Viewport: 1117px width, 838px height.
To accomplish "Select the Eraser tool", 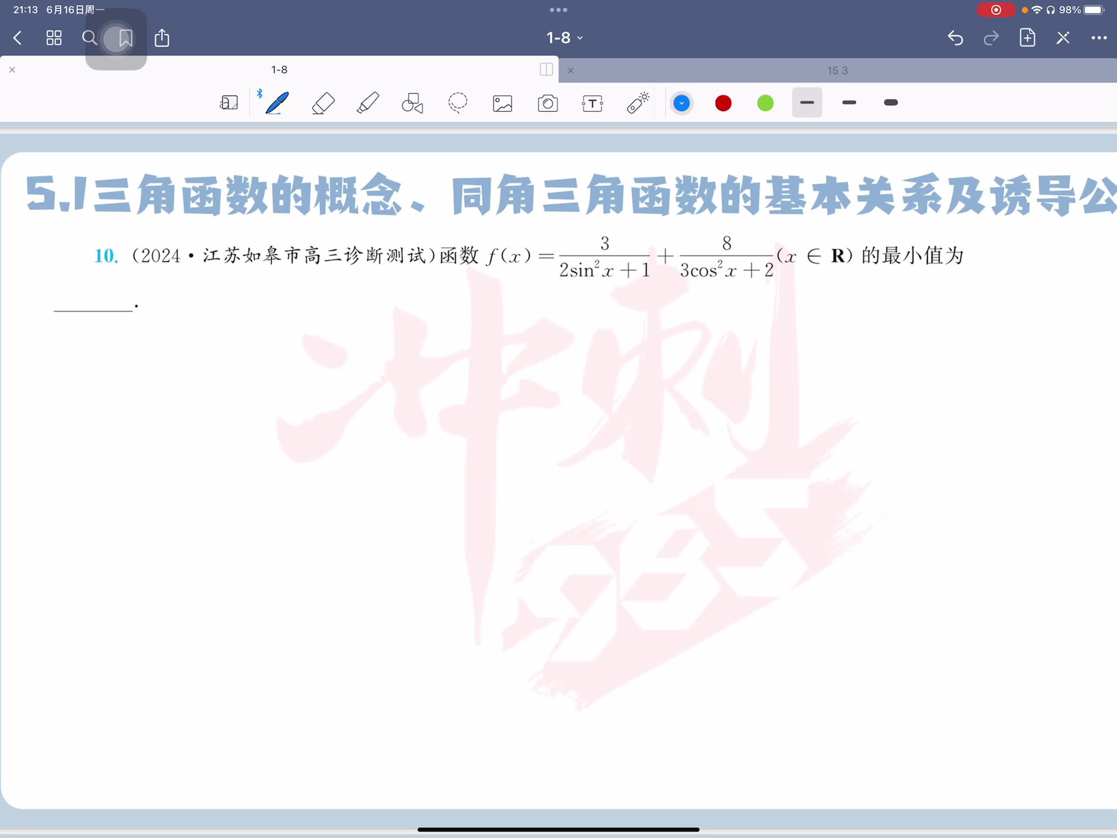I will pyautogui.click(x=323, y=103).
